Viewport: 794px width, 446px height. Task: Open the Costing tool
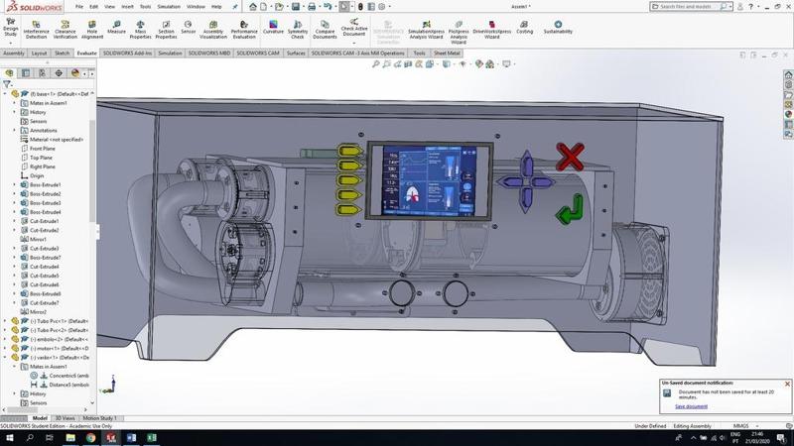525,27
